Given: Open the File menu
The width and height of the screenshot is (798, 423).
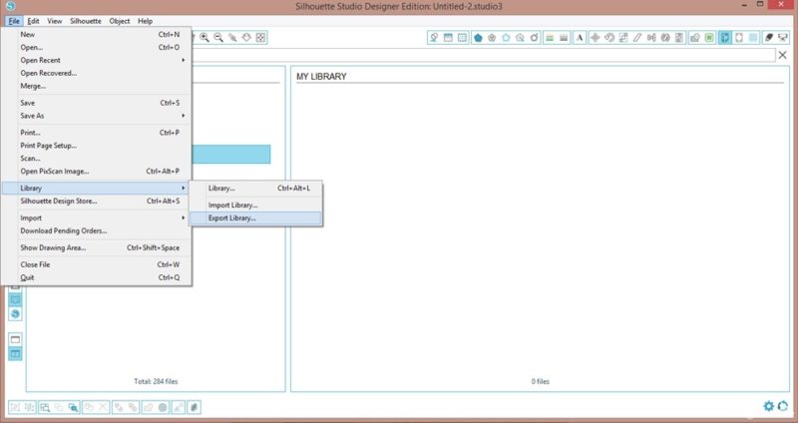Looking at the screenshot, I should [14, 21].
